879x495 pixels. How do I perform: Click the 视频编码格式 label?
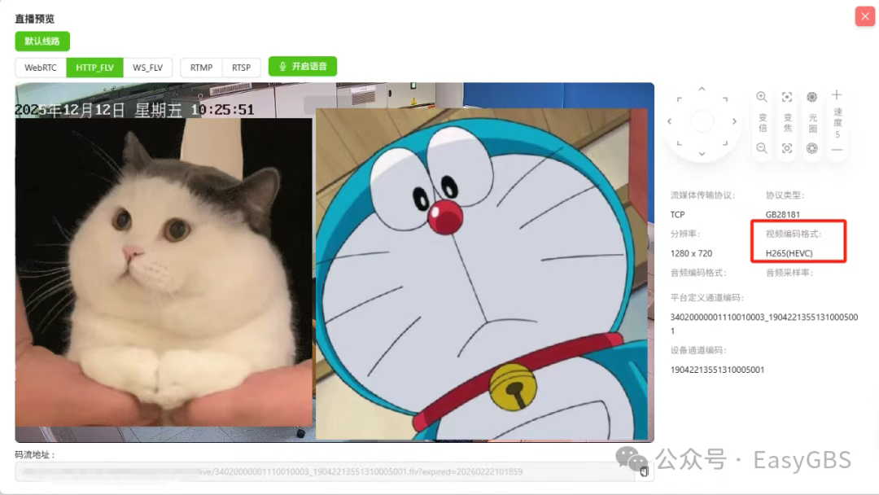pos(794,234)
